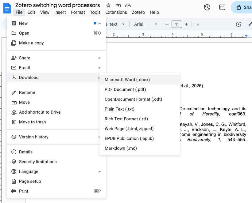Open the Insert menu
The image size is (252, 203).
(x=60, y=12)
